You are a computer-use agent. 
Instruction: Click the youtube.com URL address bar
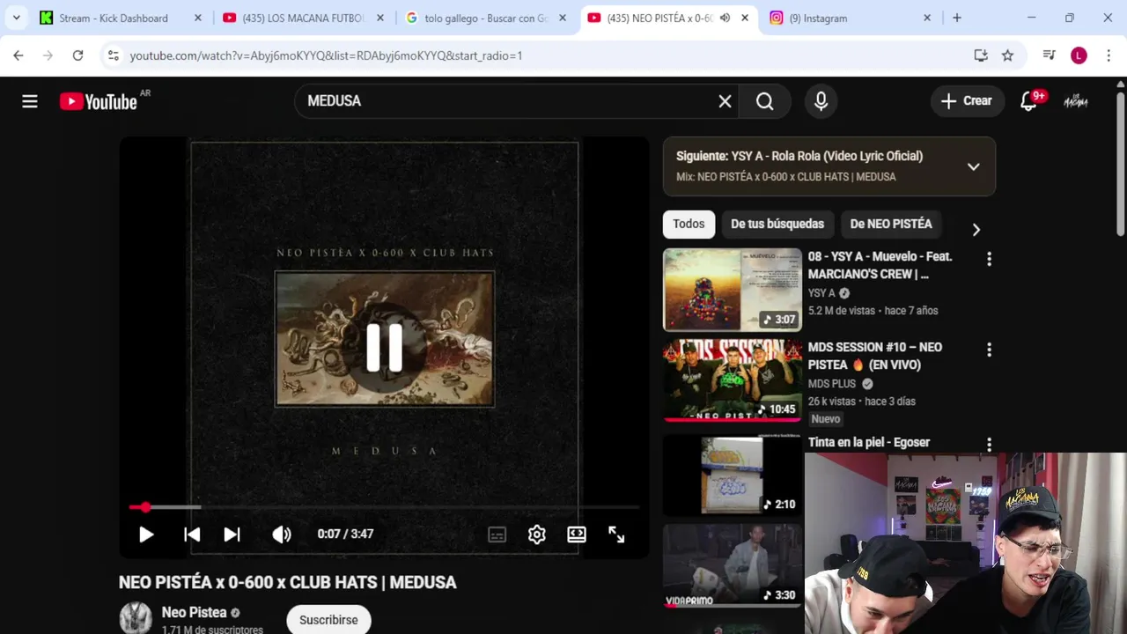[326, 55]
